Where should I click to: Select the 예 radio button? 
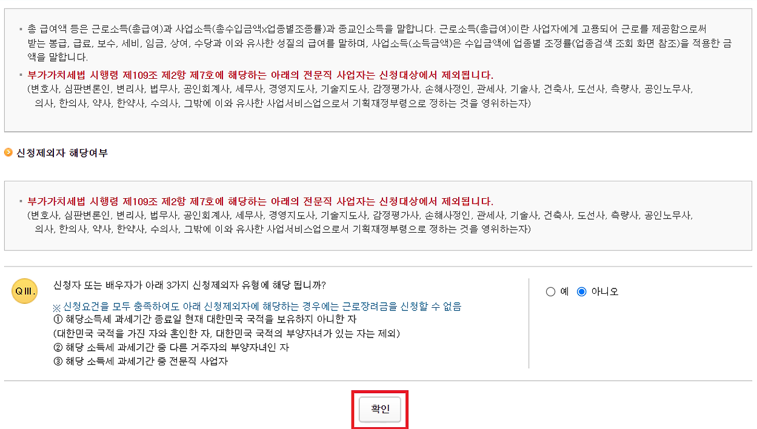550,291
